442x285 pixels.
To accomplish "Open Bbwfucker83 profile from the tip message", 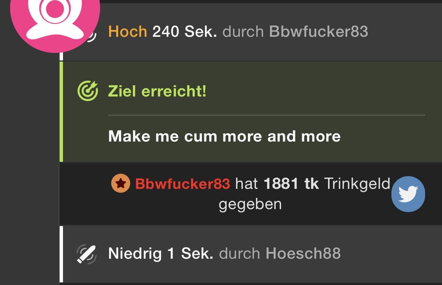I will [183, 184].
